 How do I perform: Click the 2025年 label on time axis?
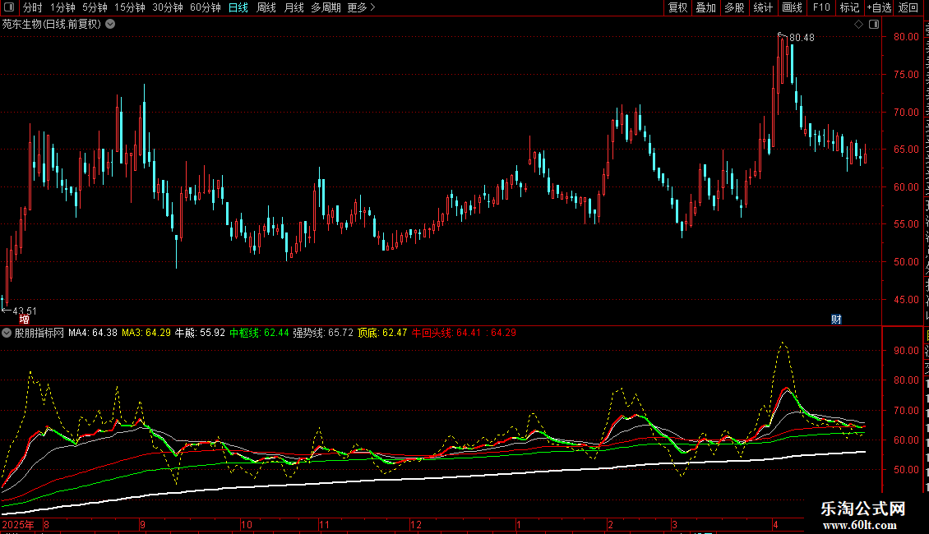coord(18,524)
